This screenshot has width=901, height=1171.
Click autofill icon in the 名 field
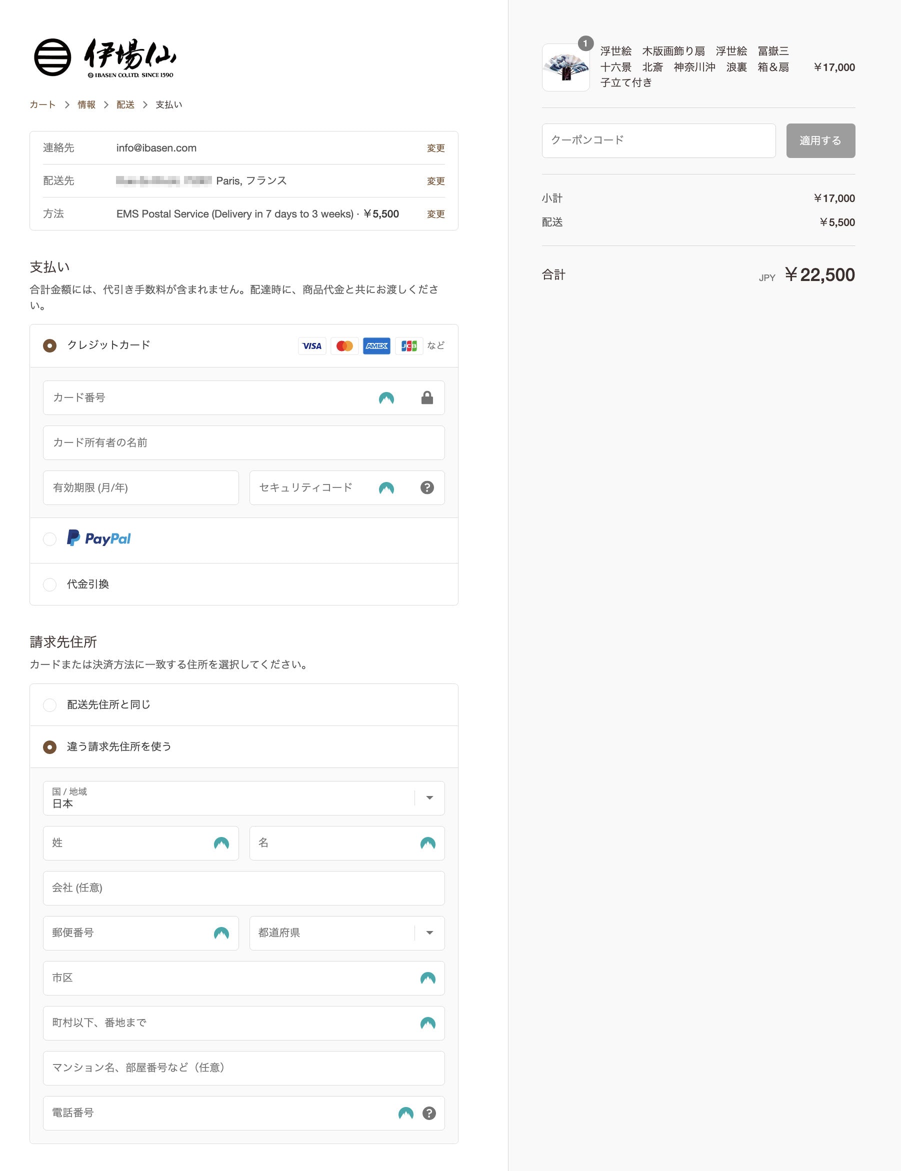coord(427,843)
